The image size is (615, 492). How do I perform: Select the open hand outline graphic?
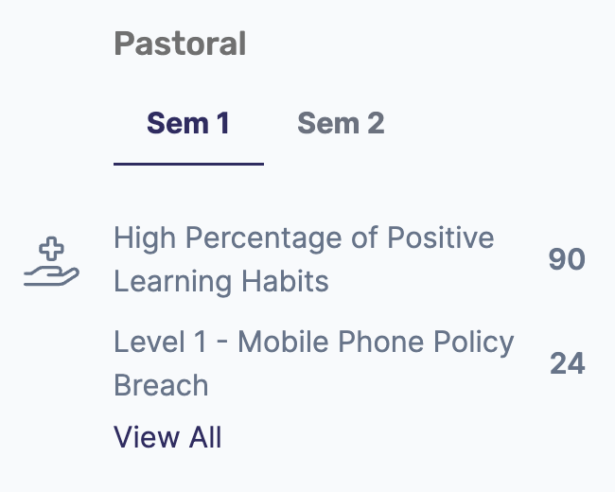tap(51, 276)
